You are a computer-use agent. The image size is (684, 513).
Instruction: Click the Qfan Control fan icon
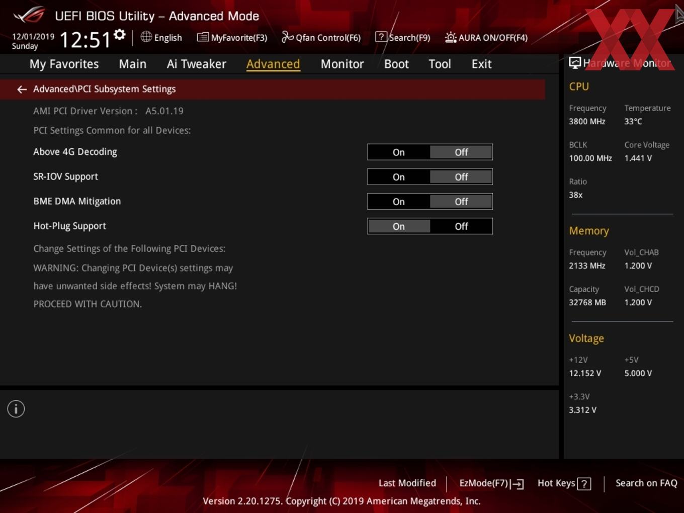pyautogui.click(x=287, y=37)
